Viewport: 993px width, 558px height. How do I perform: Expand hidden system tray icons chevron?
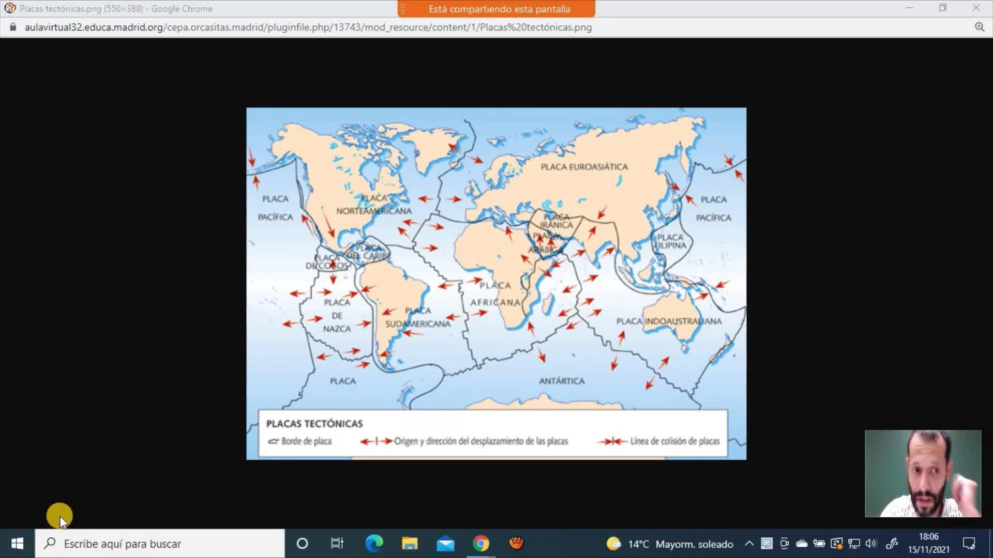tap(749, 544)
